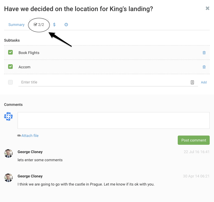Delete the Accom subtask via trash icon
Screen dimensions: 214x202
204,67
